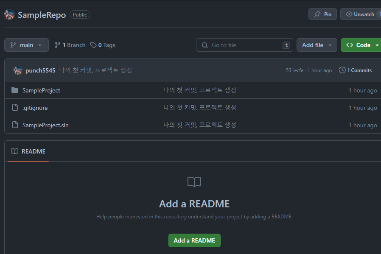Pin the repository with the Pin button
This screenshot has height=254, width=381.
coord(322,14)
